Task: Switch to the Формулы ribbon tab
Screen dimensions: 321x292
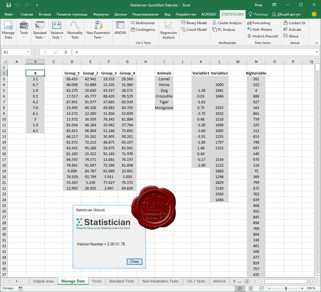Action: [x=101, y=14]
